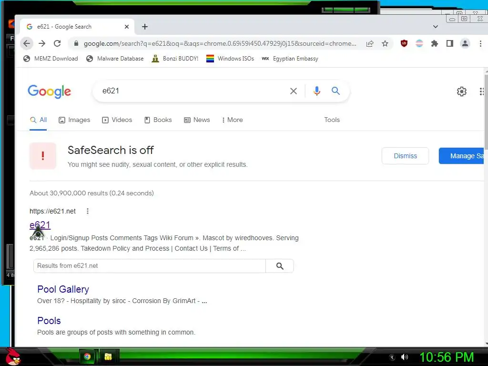Screen dimensions: 488x366
Task: Go forward to the next page
Action: [42, 43]
